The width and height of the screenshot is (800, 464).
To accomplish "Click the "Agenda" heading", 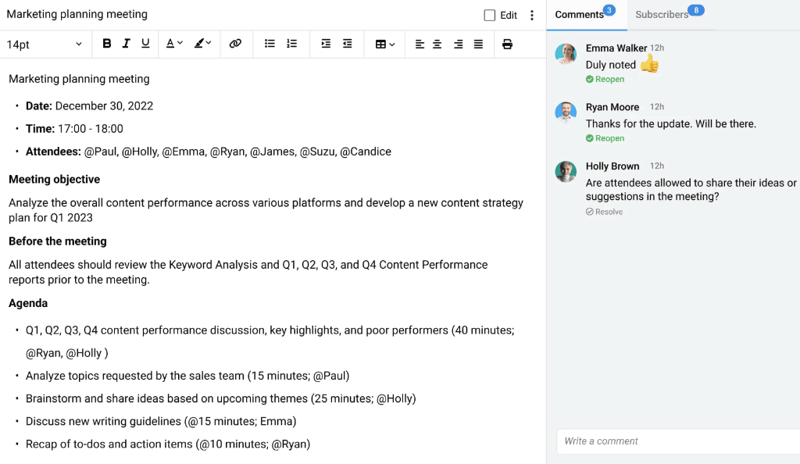I will coord(28,303).
